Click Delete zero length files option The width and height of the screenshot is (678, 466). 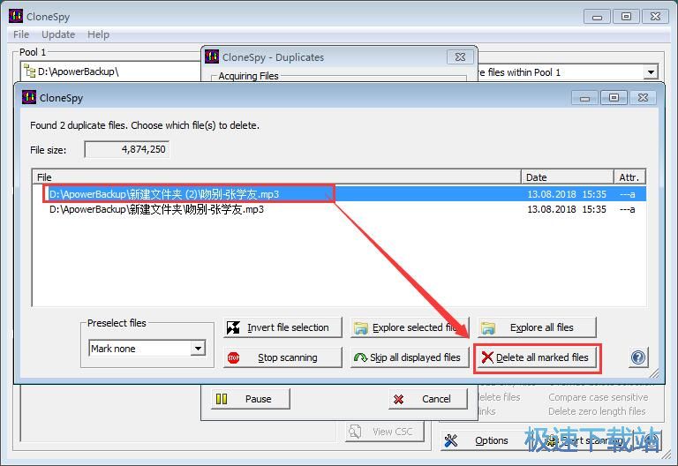597,411
